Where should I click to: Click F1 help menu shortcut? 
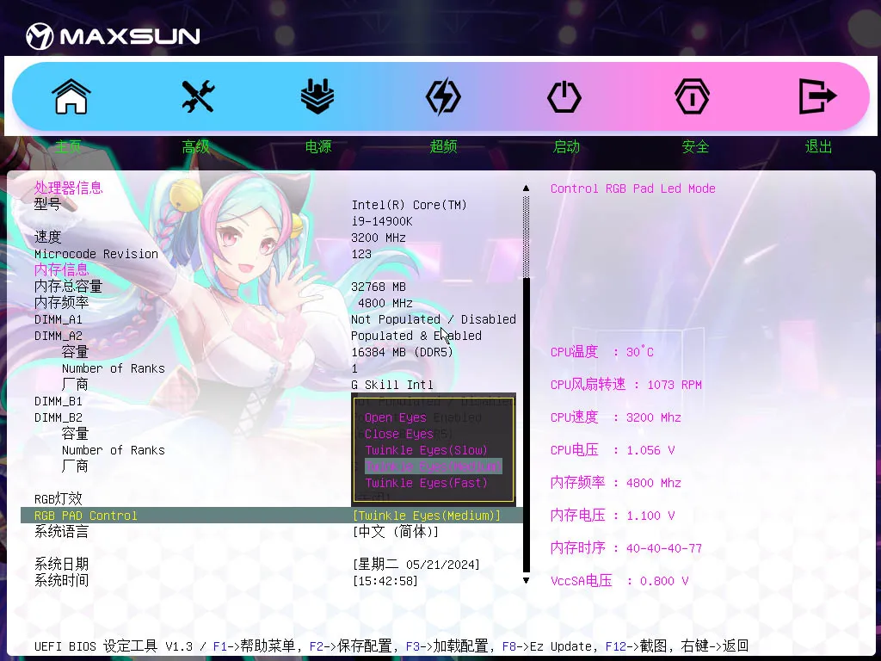click(254, 646)
